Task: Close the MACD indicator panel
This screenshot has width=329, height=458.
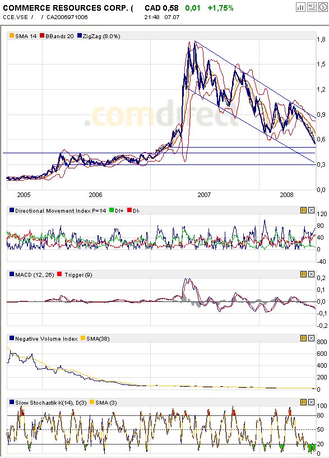Action: (311, 274)
